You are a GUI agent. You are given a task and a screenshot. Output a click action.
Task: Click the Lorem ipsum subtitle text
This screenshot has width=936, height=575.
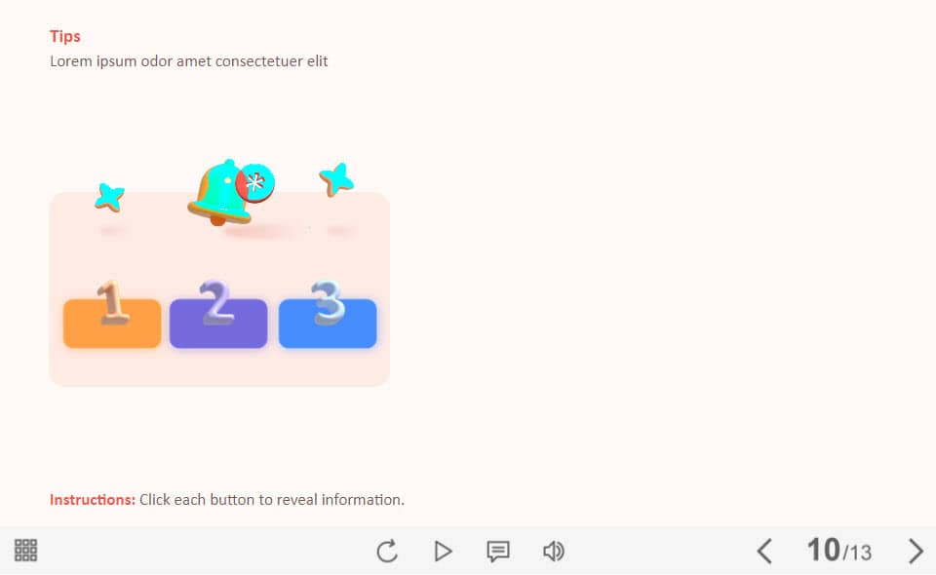tap(188, 61)
